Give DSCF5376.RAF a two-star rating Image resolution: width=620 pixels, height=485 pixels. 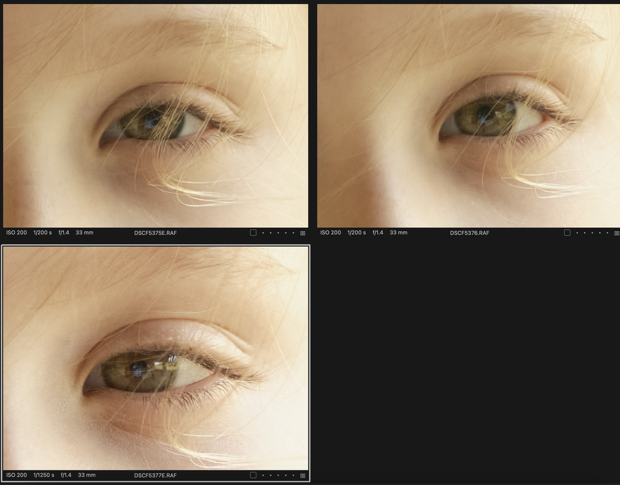[x=584, y=233]
